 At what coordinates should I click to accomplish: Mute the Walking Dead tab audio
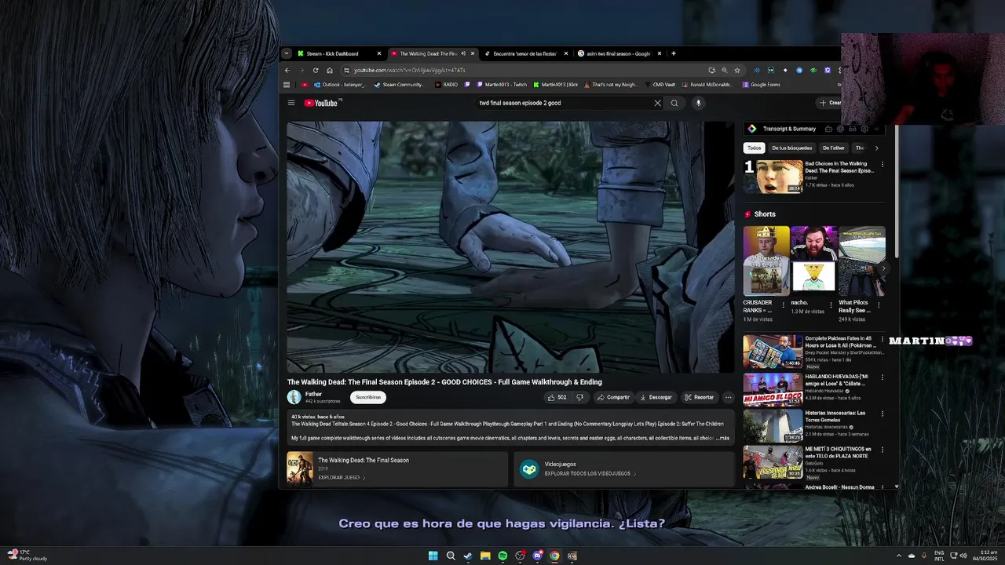pos(463,53)
